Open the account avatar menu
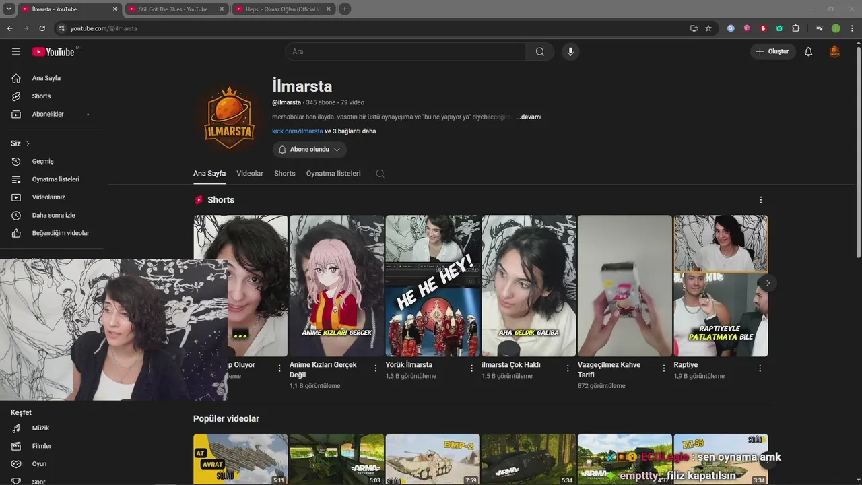The height and width of the screenshot is (485, 862). coord(834,52)
